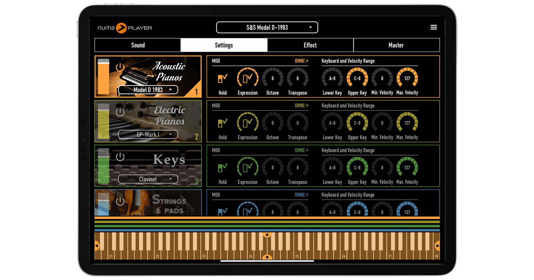534x280 pixels.
Task: Click the right keyboard range arrow marker
Action: (437, 246)
